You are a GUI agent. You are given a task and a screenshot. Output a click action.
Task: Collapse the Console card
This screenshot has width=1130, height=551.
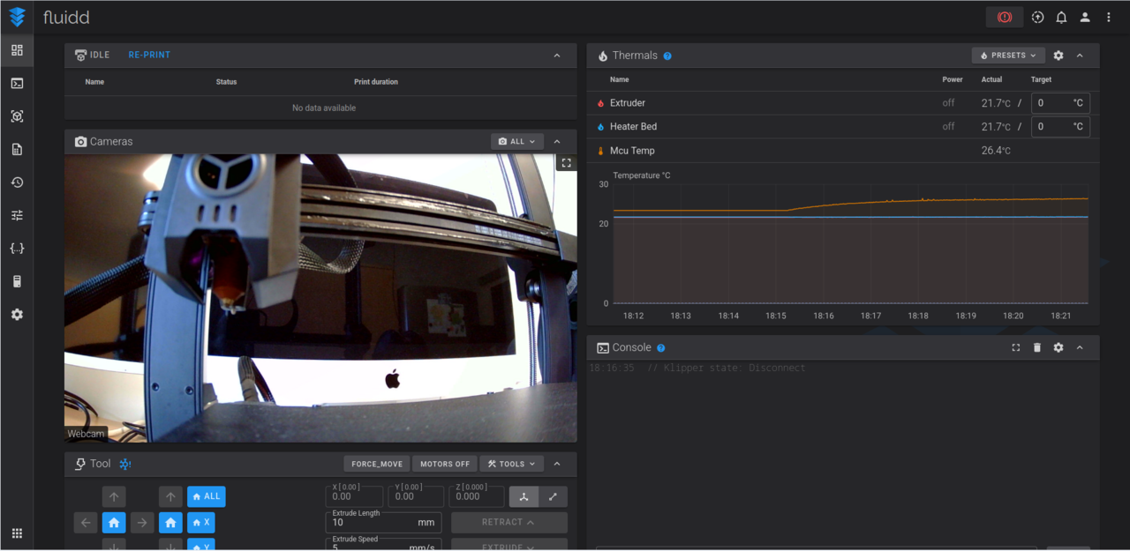(x=1080, y=348)
